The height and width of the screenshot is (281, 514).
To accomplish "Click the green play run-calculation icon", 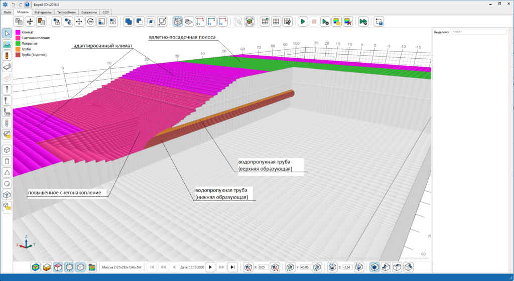I will (x=303, y=22).
